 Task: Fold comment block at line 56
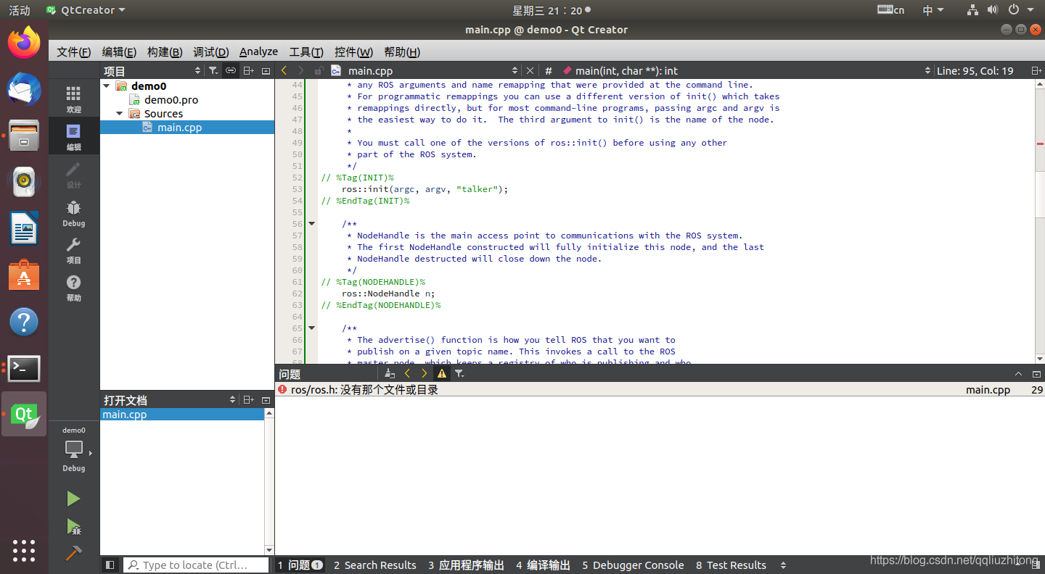[x=312, y=223]
